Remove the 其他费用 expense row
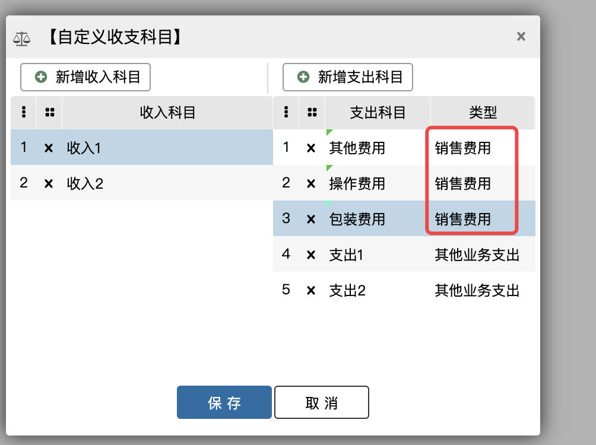This screenshot has width=596, height=445. pos(310,148)
